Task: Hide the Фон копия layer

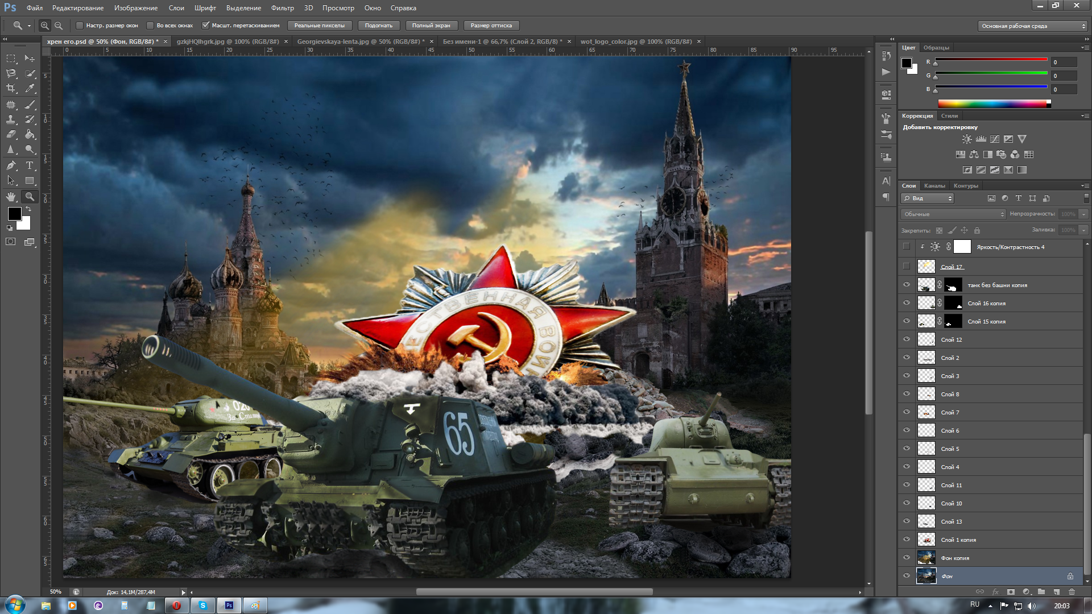Action: click(x=907, y=558)
